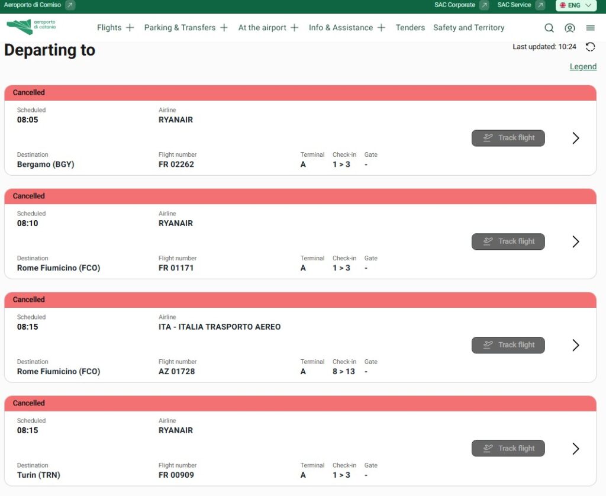Click scheduled time 08:10
The height and width of the screenshot is (496, 606).
pyautogui.click(x=27, y=223)
